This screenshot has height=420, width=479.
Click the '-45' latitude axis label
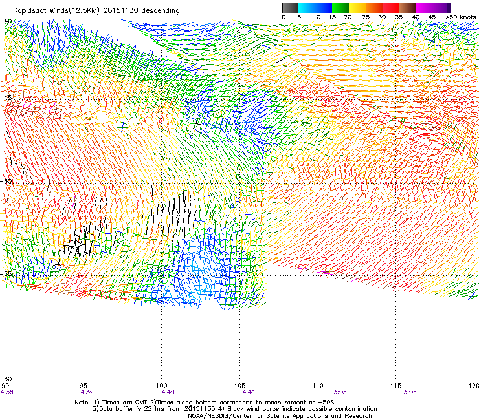(x=6, y=98)
